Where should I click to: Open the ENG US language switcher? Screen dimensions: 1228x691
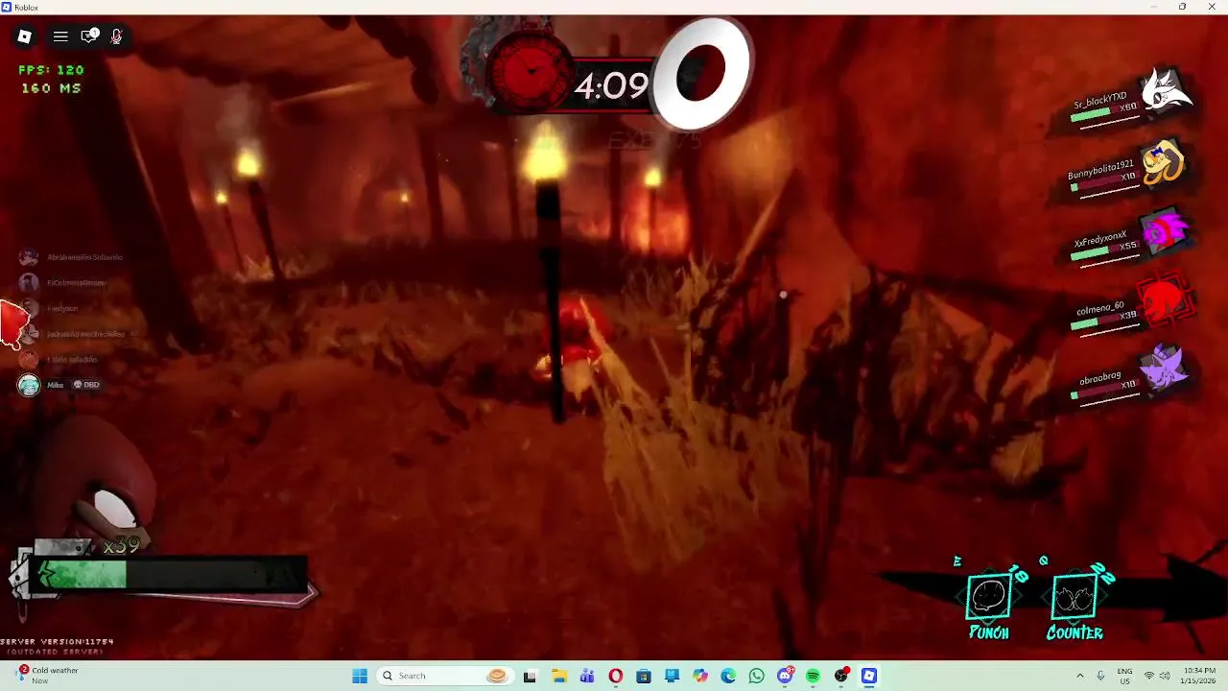[1125, 676]
